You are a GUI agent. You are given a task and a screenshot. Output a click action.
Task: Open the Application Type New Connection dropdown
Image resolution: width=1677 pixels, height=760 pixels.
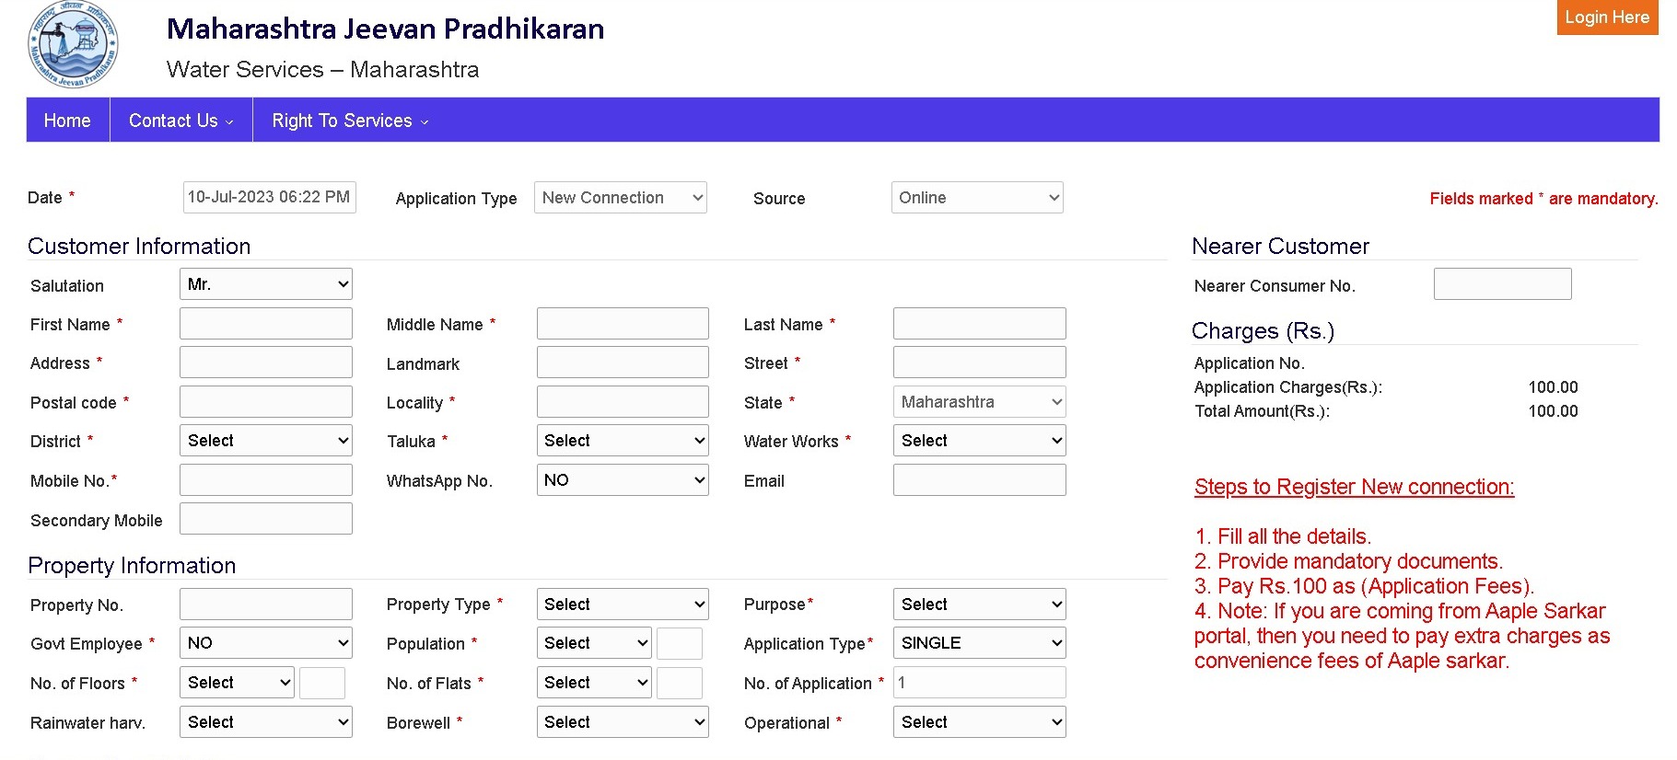click(621, 198)
